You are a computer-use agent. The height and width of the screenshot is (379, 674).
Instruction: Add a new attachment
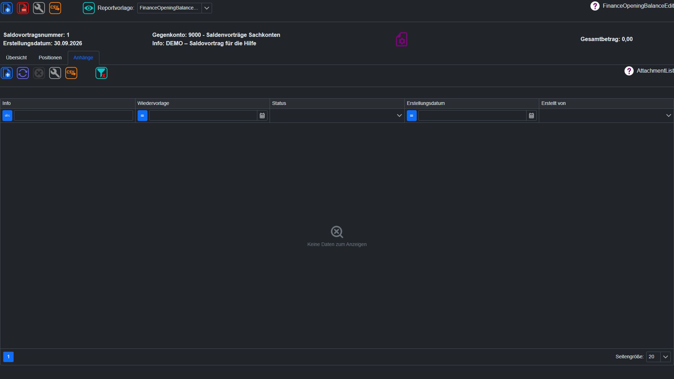[7, 73]
